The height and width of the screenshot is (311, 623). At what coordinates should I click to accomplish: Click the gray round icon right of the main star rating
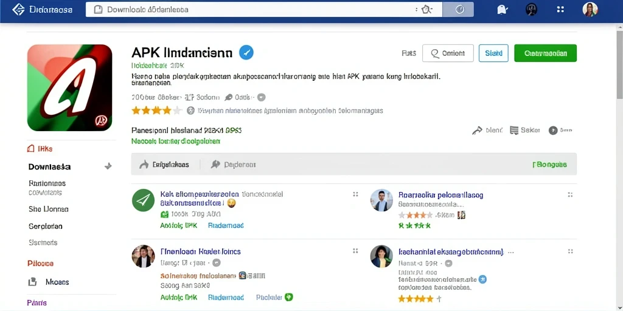coord(190,111)
